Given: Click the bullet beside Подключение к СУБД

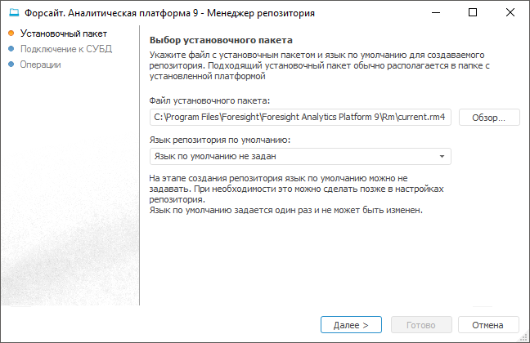Looking at the screenshot, I should (11, 49).
